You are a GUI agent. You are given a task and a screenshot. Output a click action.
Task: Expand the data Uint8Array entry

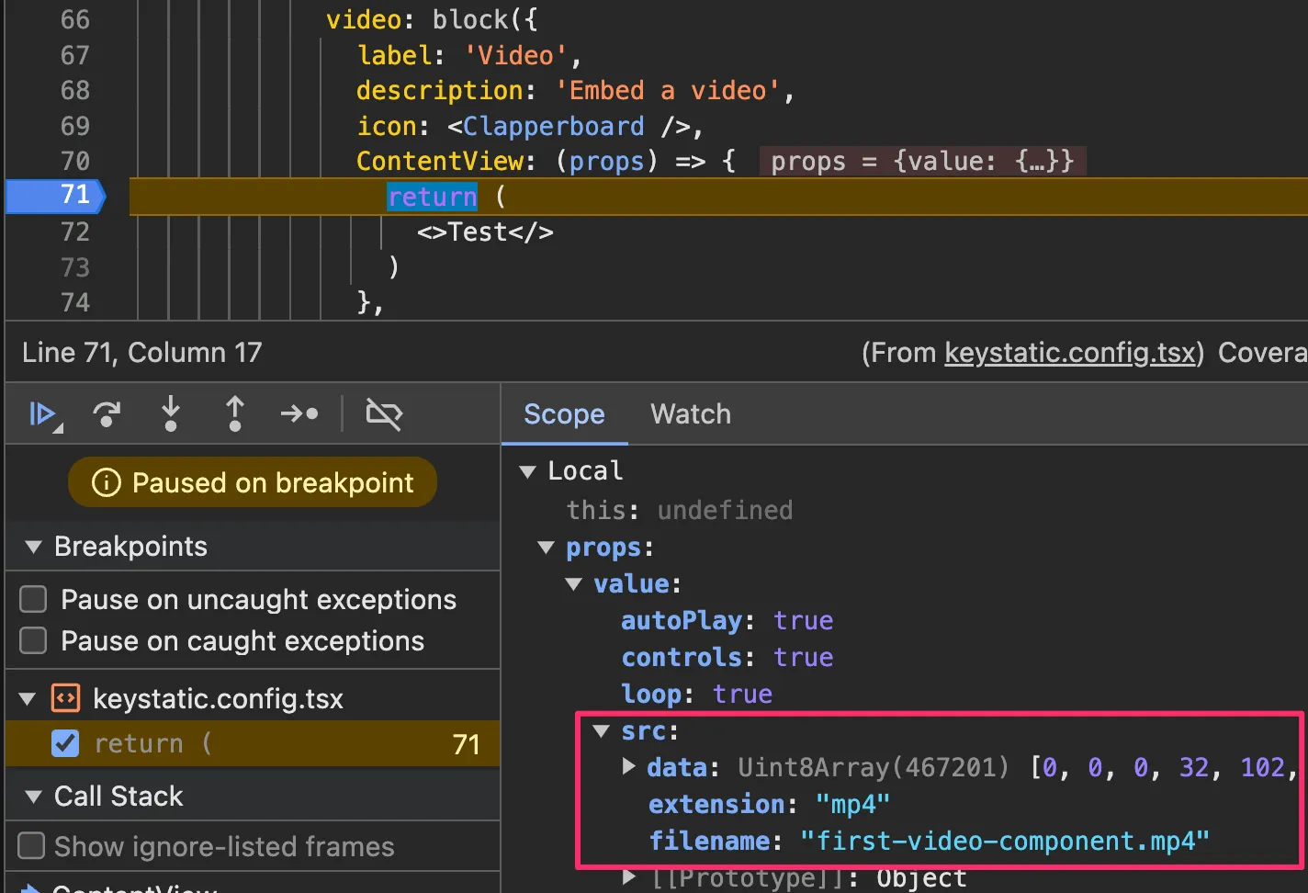[629, 767]
